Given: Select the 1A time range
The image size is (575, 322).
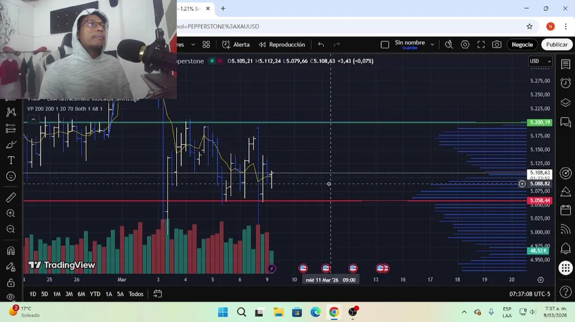Looking at the screenshot, I should [x=108, y=294].
